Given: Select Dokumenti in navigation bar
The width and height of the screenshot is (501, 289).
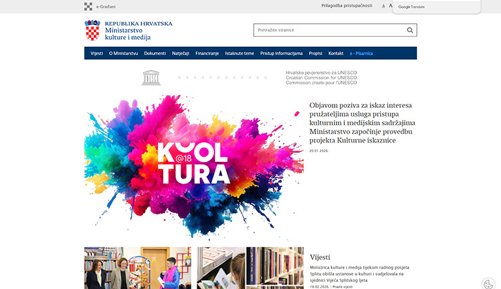Looking at the screenshot, I should [x=155, y=53].
